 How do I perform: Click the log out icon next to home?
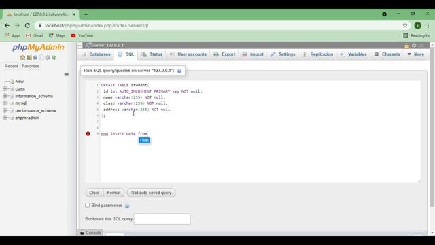tap(29, 57)
